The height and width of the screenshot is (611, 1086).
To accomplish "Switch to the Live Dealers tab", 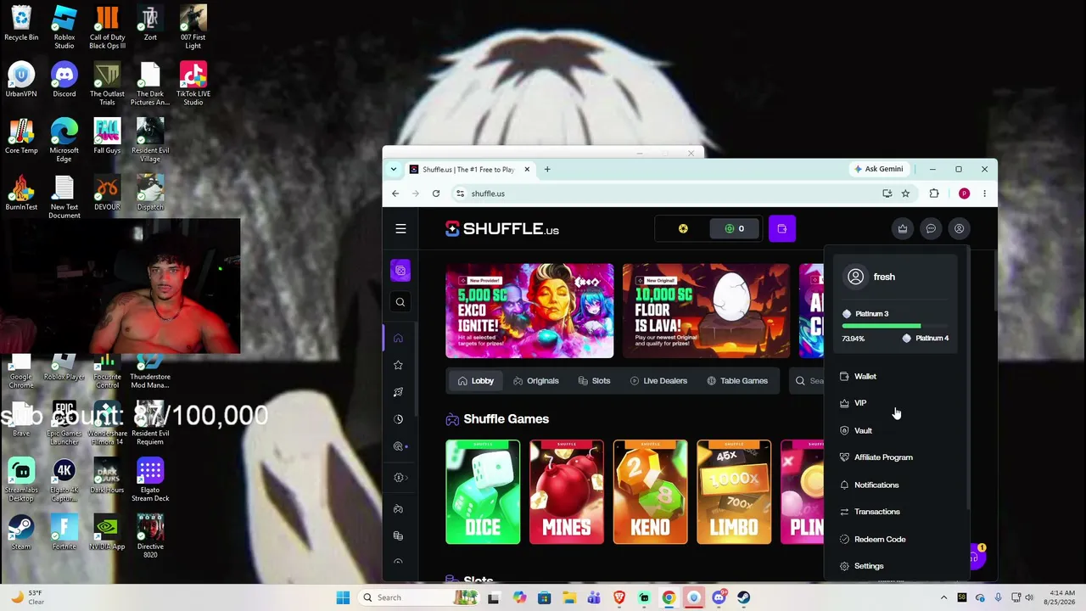I will [x=658, y=381].
